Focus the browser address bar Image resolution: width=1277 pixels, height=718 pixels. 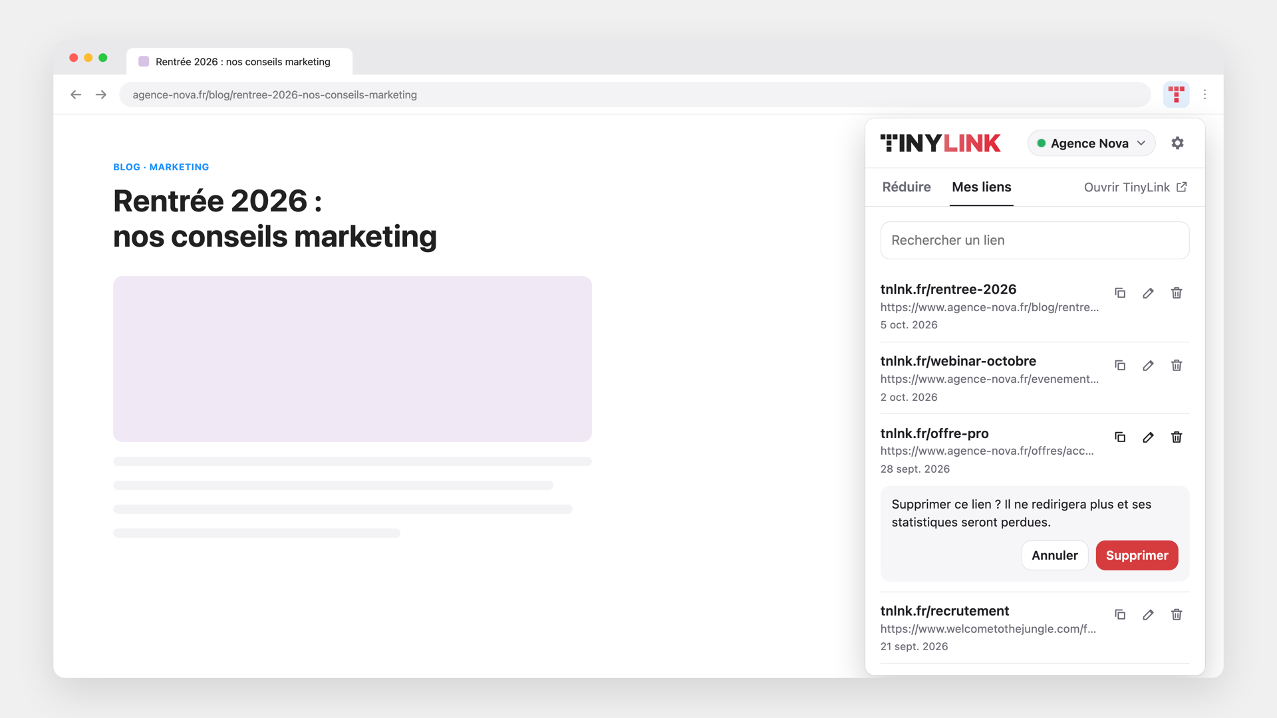(x=635, y=94)
